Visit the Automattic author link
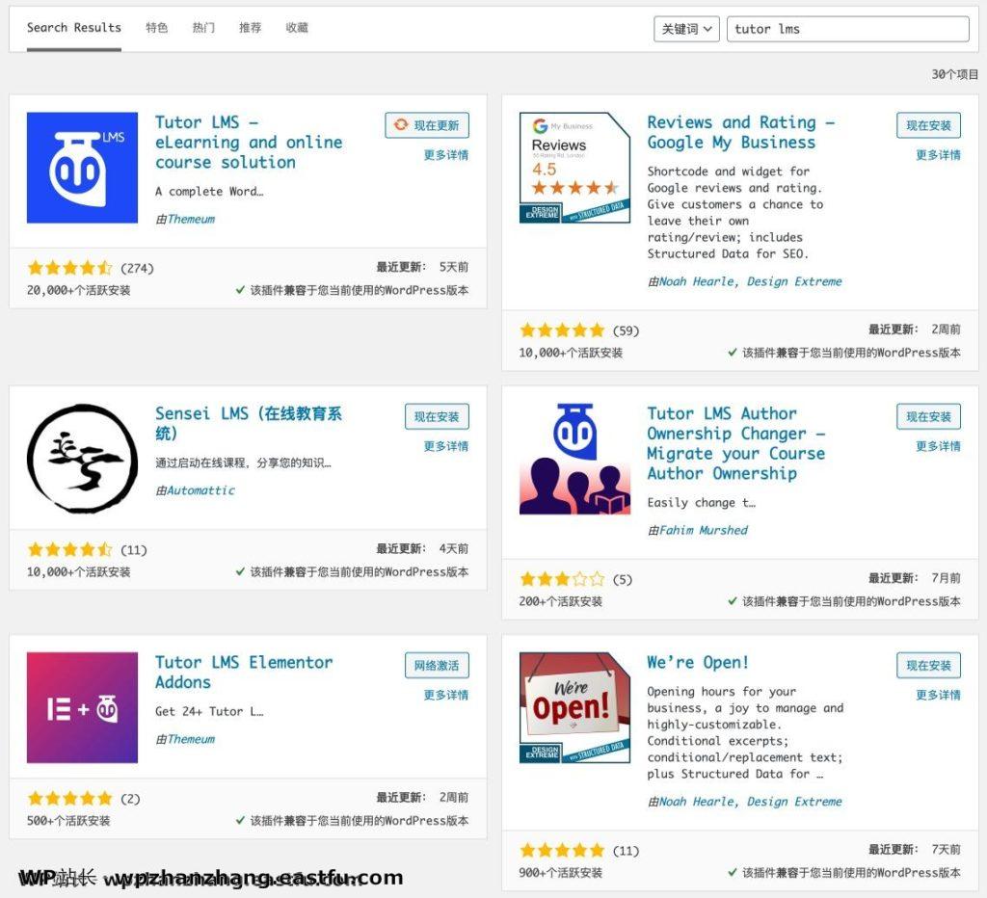987x898 pixels. coord(200,490)
